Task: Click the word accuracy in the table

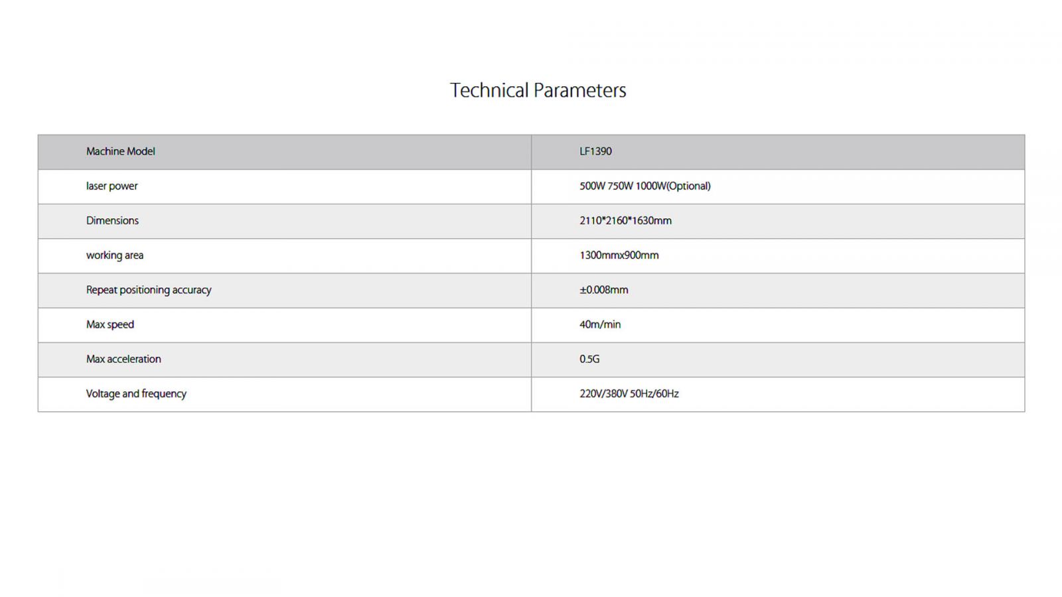Action: [x=192, y=291]
